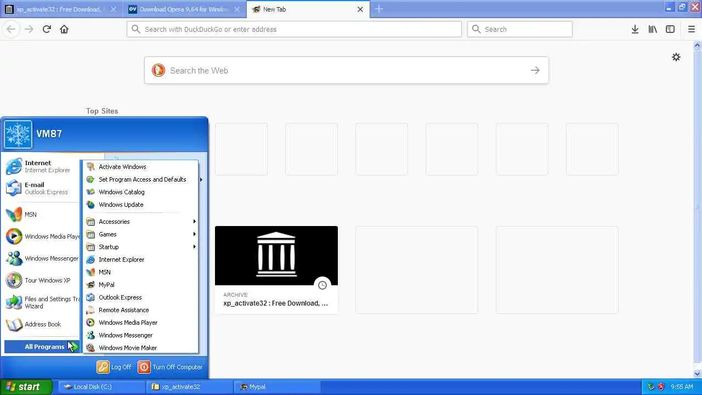Click Windows Messenger icon in programs list
Image resolution: width=702 pixels, height=395 pixels.
pos(90,335)
